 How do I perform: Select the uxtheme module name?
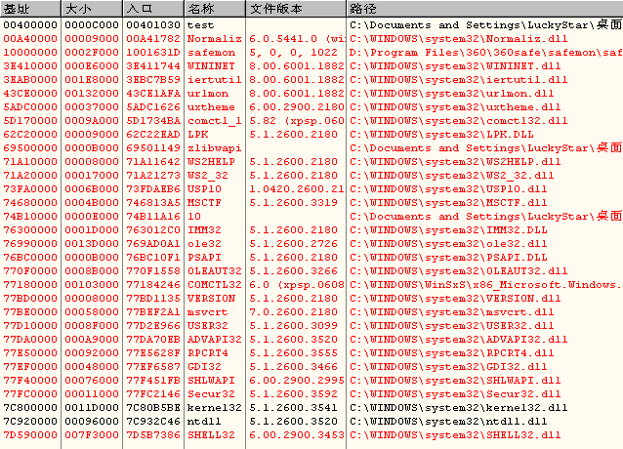211,107
